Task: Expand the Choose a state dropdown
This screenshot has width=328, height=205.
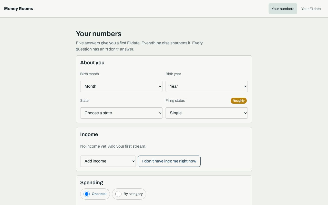Action: click(121, 113)
